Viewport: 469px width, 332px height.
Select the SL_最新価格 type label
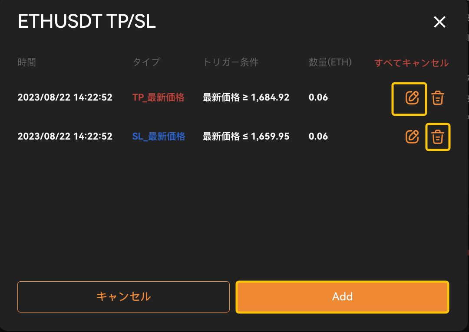[x=159, y=137]
